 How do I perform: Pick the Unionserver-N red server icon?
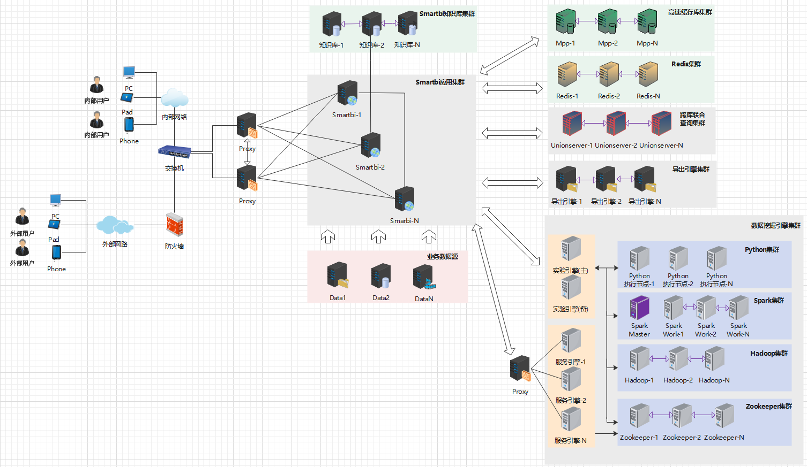(661, 124)
